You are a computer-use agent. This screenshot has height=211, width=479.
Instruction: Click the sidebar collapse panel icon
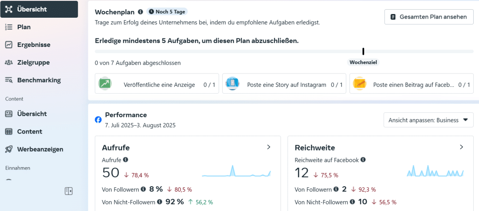(x=68, y=191)
